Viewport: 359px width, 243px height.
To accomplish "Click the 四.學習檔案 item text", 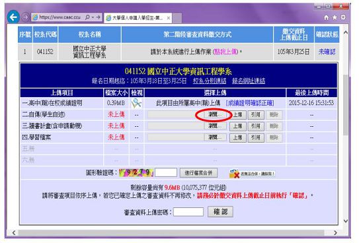I will [x=36, y=137].
